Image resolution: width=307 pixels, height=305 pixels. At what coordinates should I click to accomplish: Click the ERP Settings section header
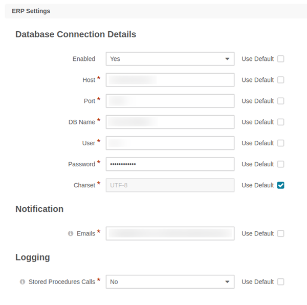point(31,11)
